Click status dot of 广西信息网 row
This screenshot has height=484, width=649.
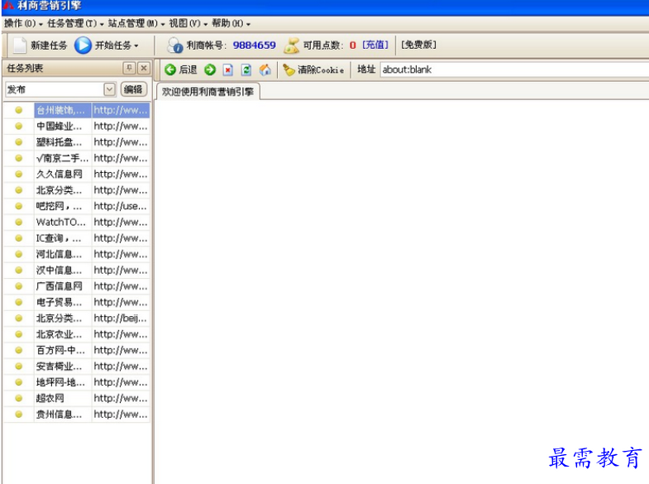[x=19, y=286]
